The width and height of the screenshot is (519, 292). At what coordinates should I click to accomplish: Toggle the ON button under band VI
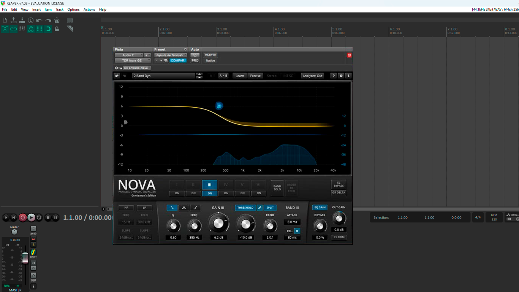pyautogui.click(x=259, y=193)
